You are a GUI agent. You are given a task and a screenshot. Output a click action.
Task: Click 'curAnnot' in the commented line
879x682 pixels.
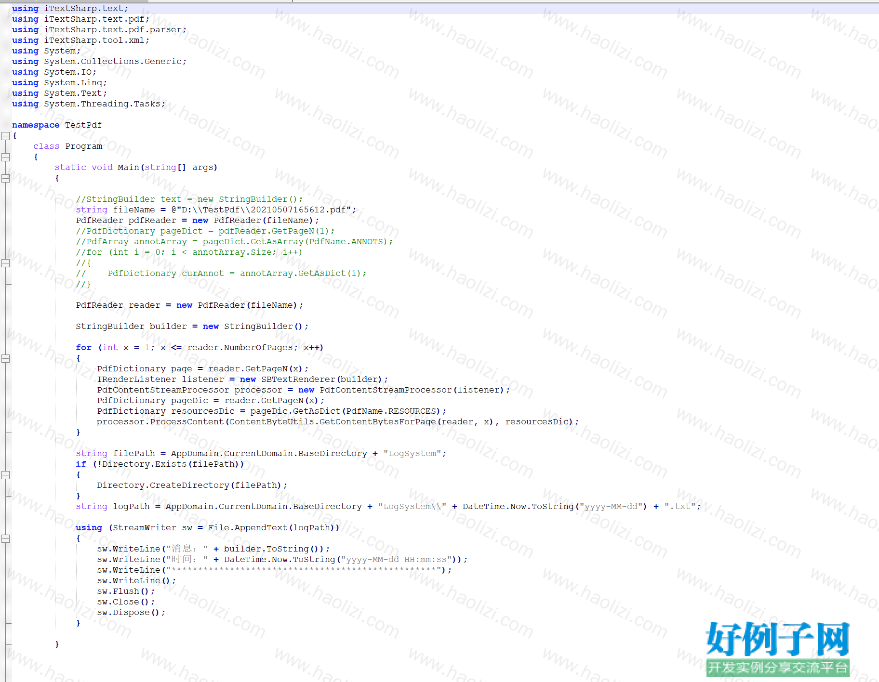pos(203,274)
